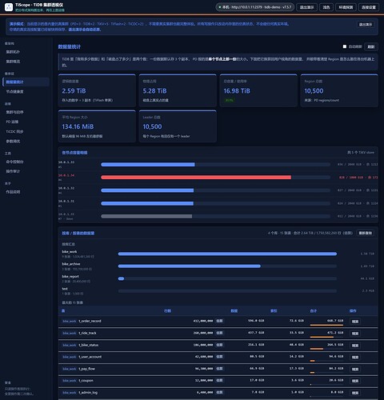The width and height of the screenshot is (384, 400).
Task: Click table name t_coupon
Action: [x=86, y=381]
